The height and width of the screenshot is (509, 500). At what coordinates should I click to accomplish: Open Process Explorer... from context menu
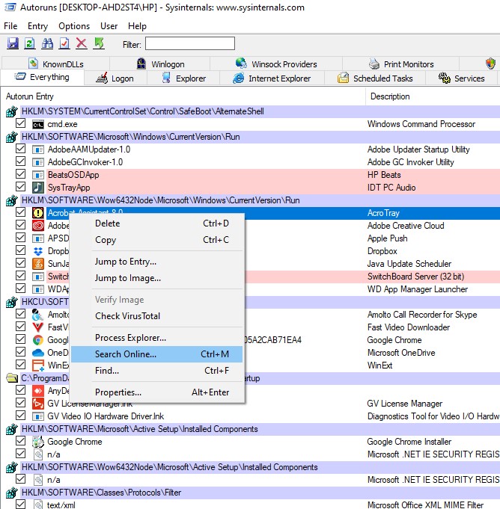coord(157,338)
